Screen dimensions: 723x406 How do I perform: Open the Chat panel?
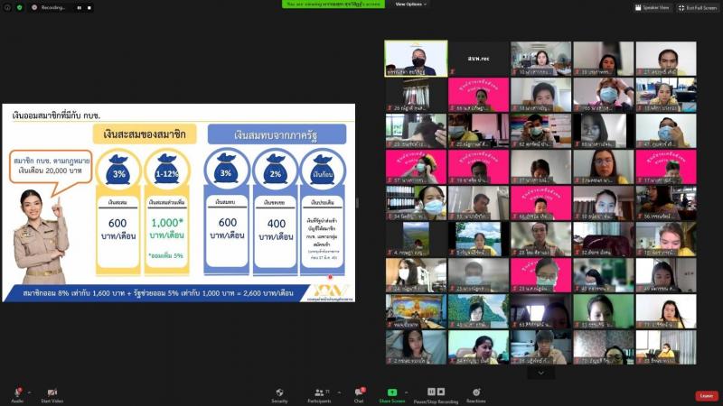coord(359,395)
